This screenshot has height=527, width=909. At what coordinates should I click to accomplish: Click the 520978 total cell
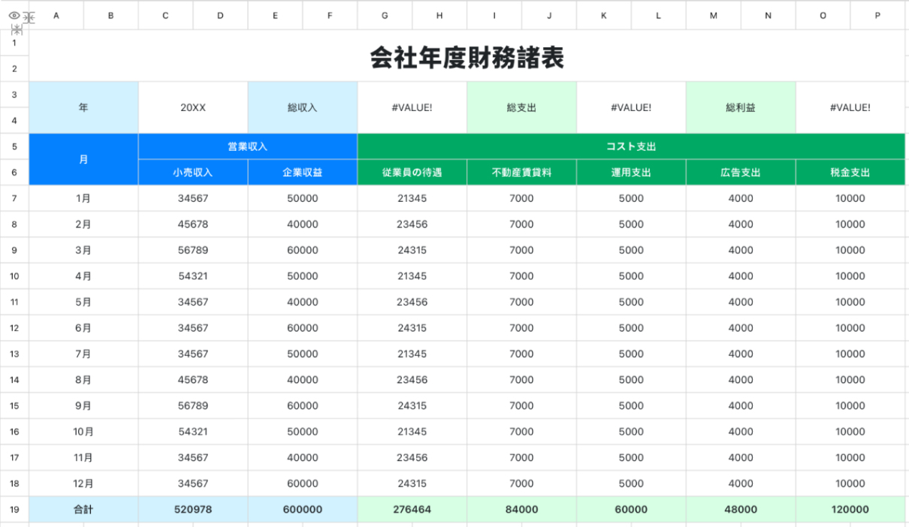193,509
